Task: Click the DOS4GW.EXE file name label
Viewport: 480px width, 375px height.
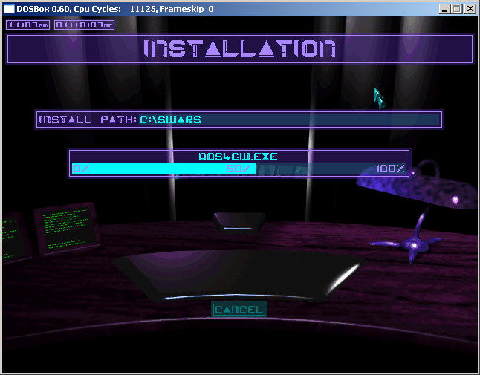Action: click(x=239, y=157)
